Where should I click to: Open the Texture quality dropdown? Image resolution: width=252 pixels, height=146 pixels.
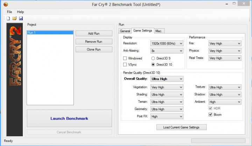(x=225, y=87)
